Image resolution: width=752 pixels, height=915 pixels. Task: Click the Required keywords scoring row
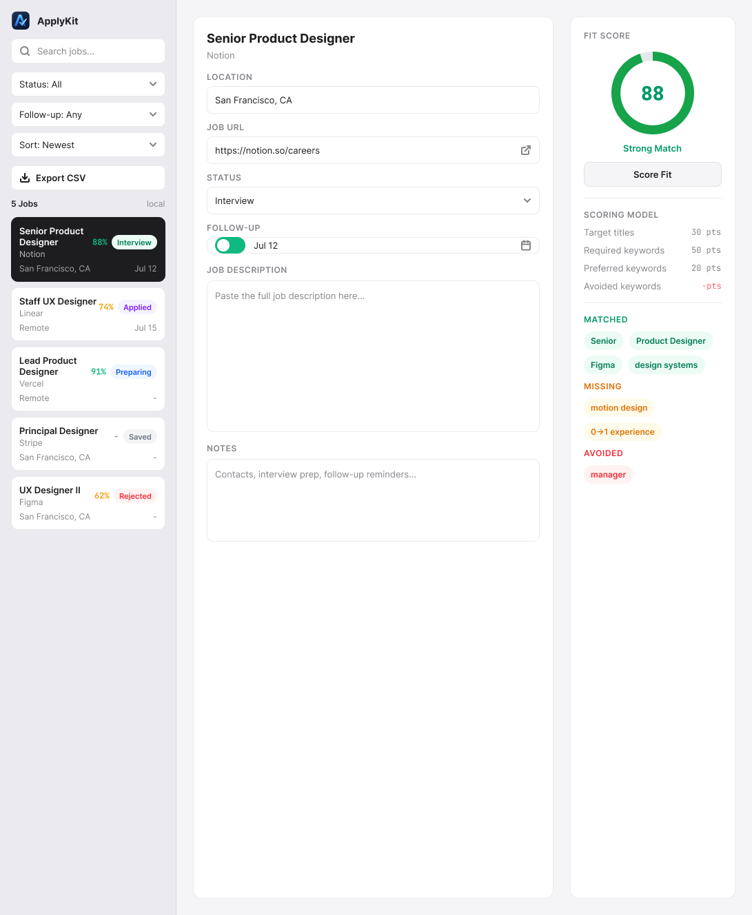(653, 250)
